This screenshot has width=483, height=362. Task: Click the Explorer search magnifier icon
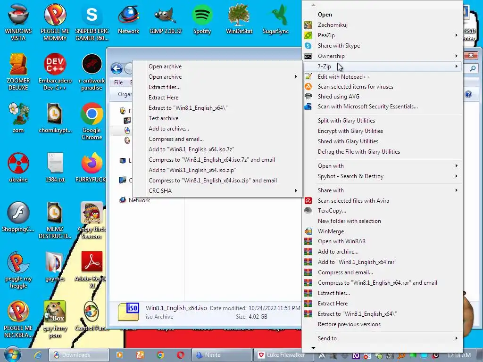(x=473, y=68)
